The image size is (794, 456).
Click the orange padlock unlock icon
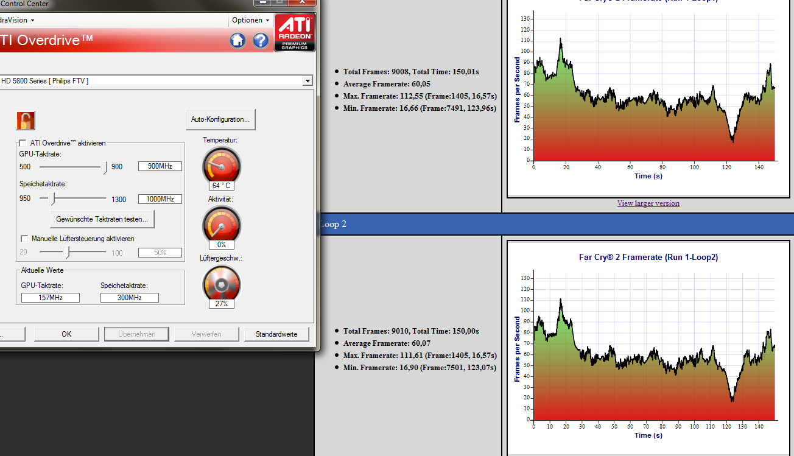(x=26, y=121)
